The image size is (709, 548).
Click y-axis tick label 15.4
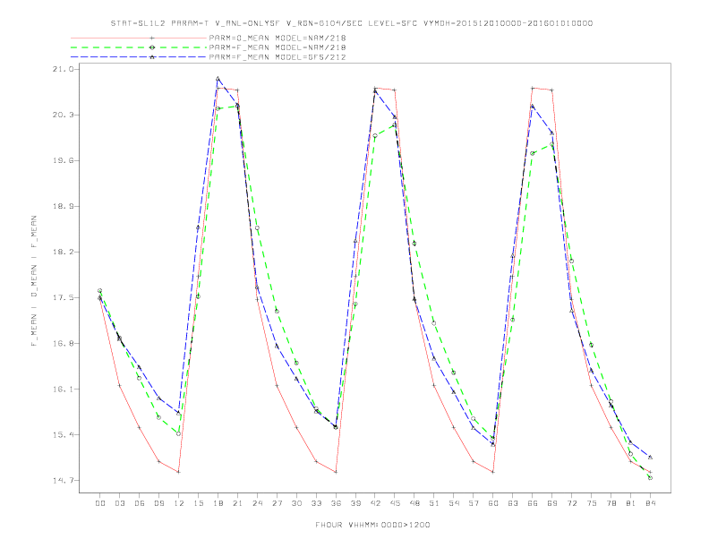pyautogui.click(x=63, y=434)
